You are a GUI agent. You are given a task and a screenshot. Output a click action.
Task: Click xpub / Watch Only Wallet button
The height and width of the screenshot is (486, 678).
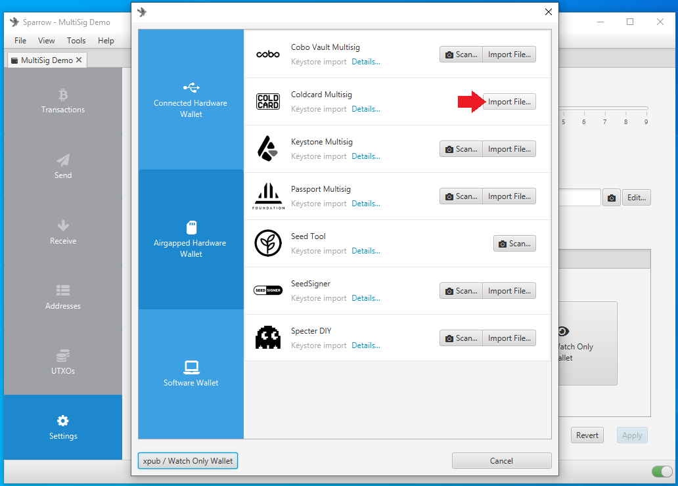pos(188,461)
